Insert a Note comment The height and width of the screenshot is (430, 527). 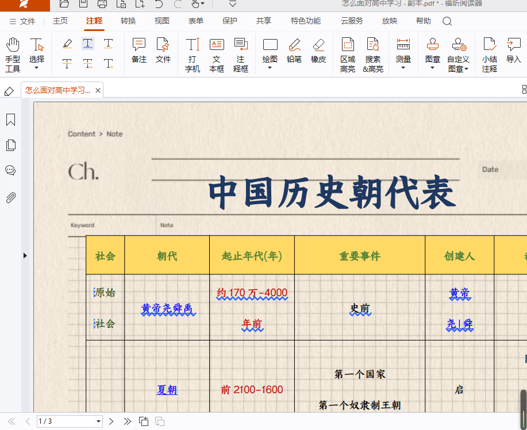click(x=139, y=51)
